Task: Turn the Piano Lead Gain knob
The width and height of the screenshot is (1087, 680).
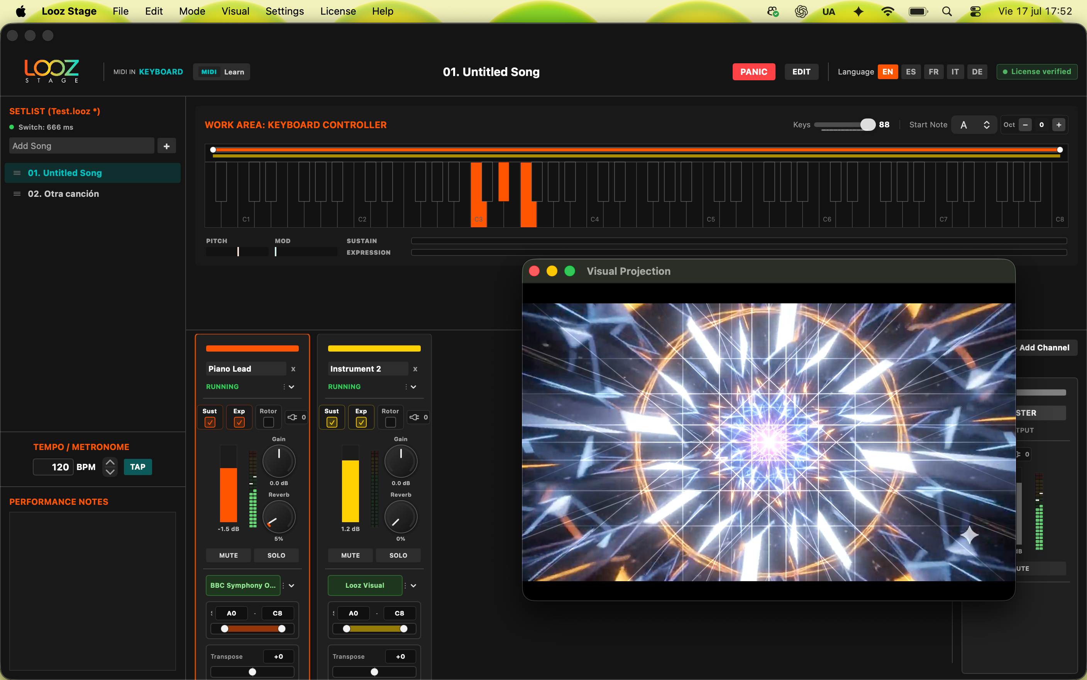Action: click(279, 461)
